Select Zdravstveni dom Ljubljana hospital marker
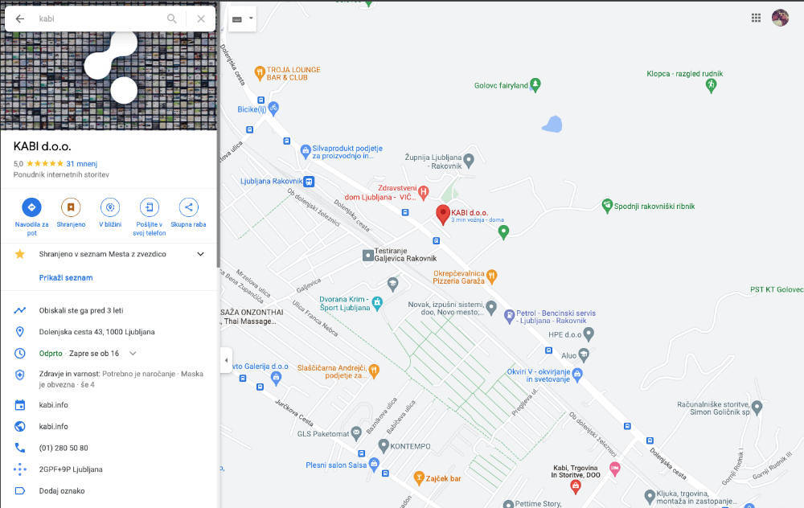The width and height of the screenshot is (804, 508). pyautogui.click(x=423, y=193)
